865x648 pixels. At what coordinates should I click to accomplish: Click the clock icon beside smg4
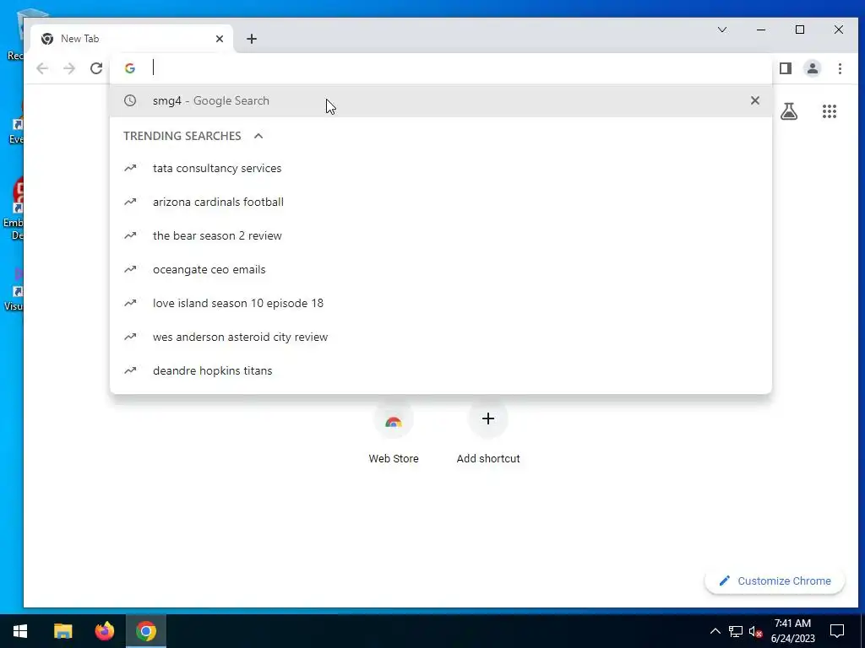click(x=129, y=100)
